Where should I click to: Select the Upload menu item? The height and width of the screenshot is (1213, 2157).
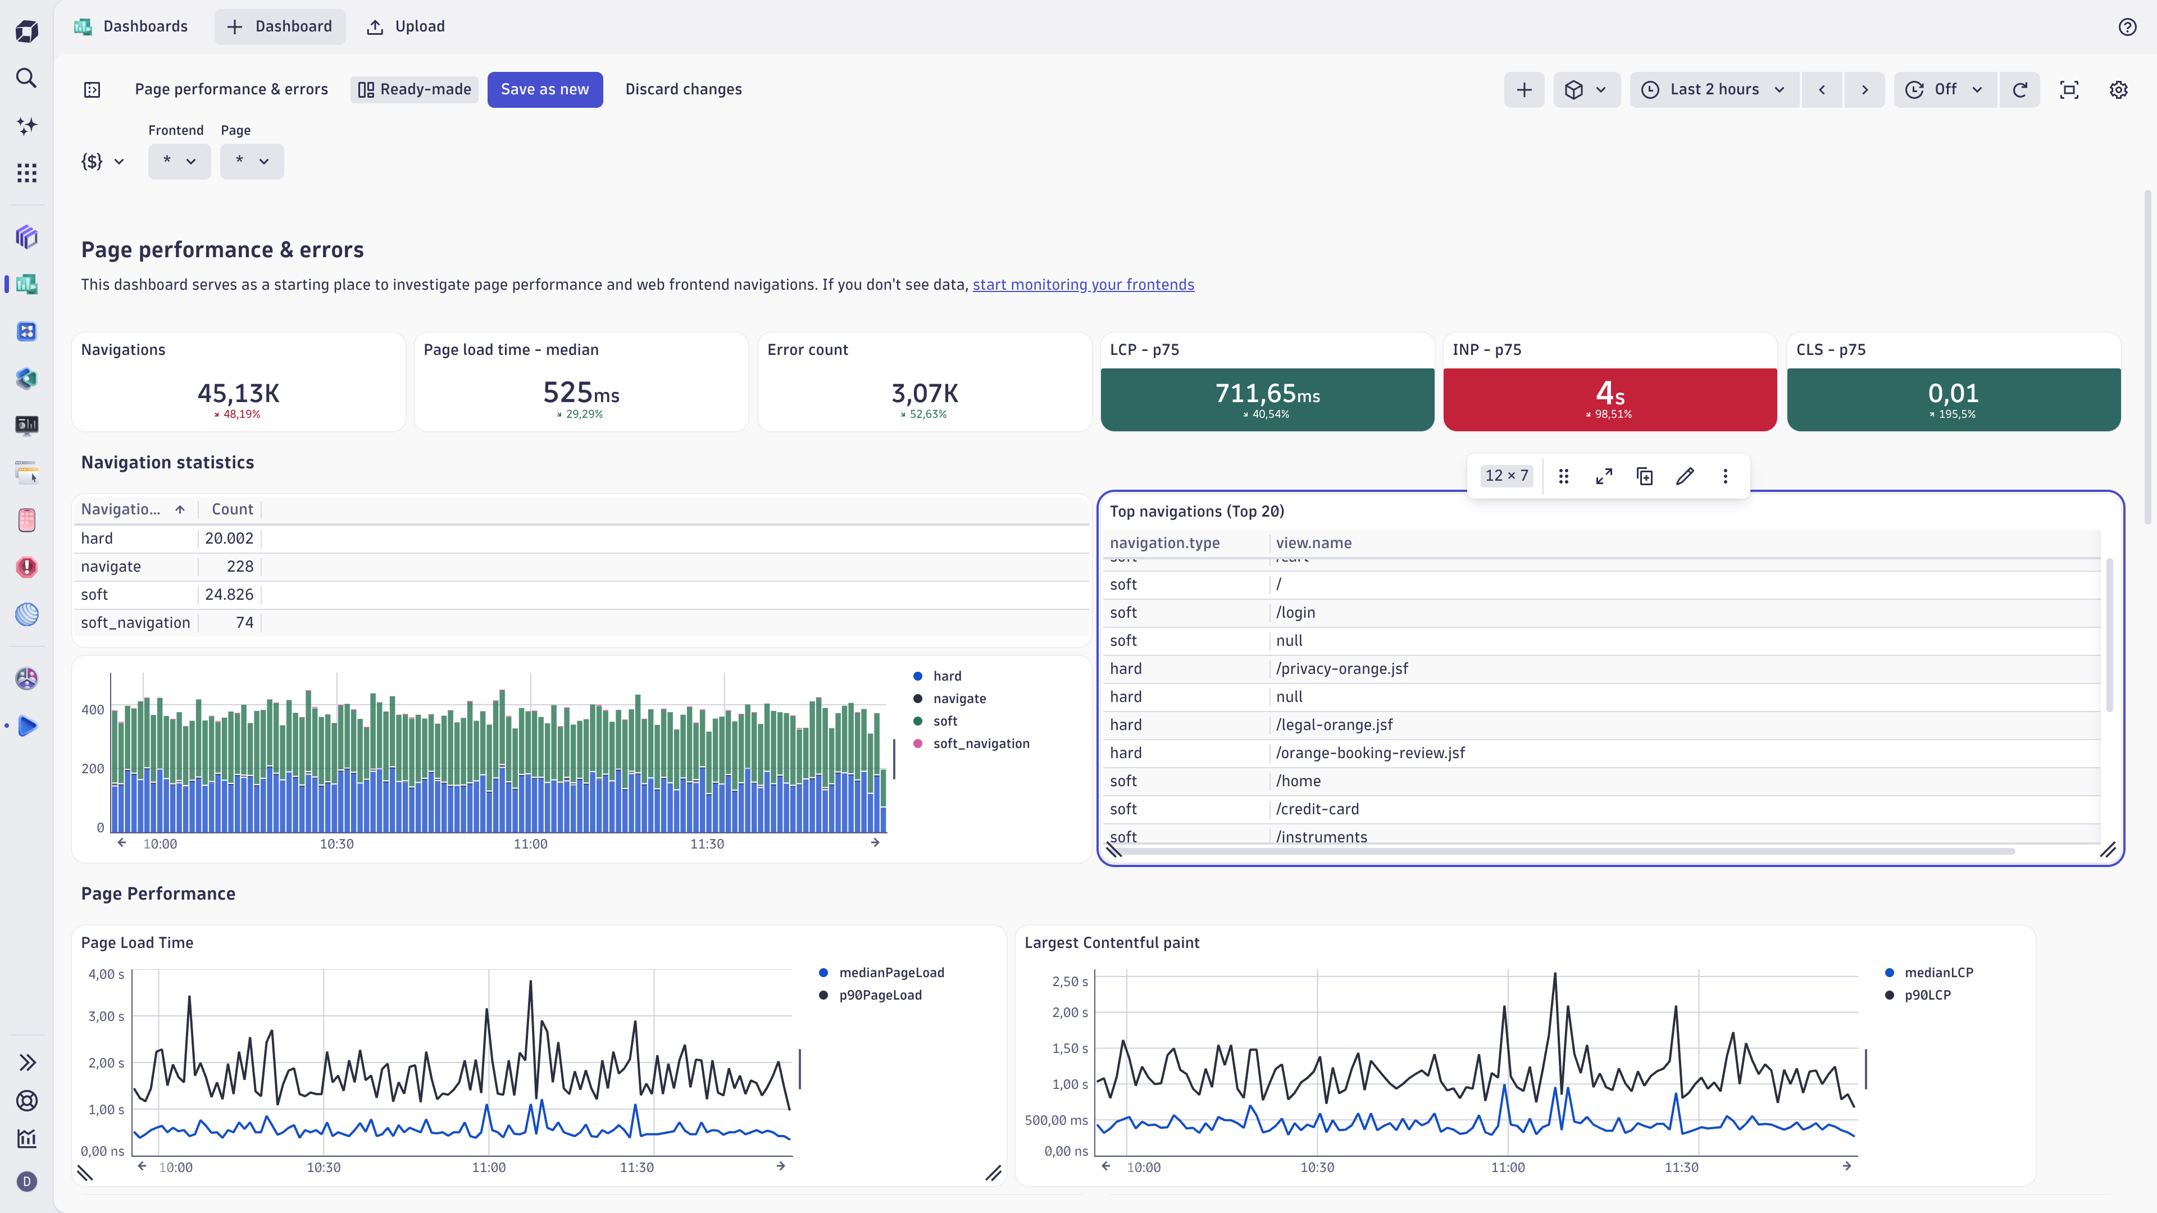click(406, 26)
